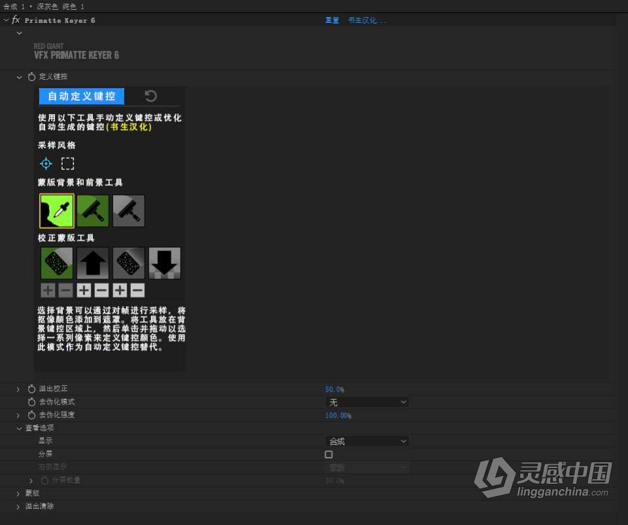Click the circular reset arrow beside 自动定义键控
Viewport: 628px width, 525px height.
150,96
